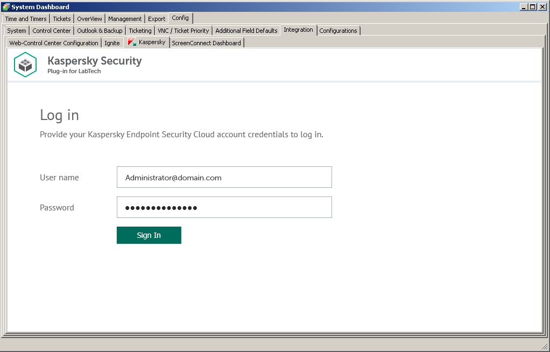The width and height of the screenshot is (550, 352).
Task: Select the Additional Field Defaults tab
Action: point(246,31)
